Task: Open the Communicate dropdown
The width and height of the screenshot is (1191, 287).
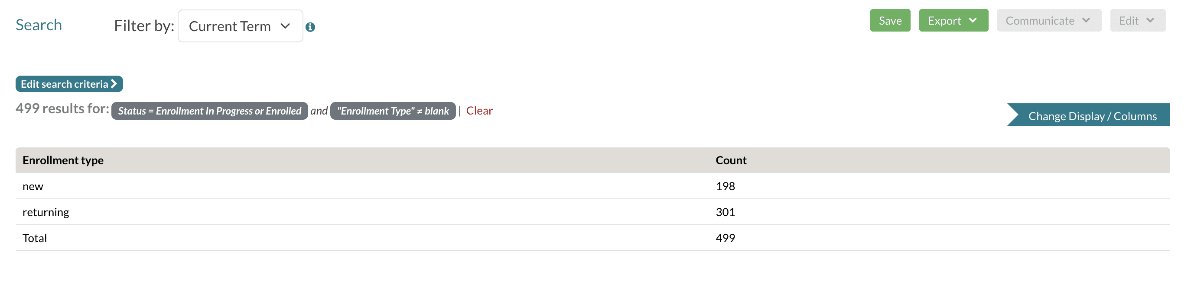Action: [x=1048, y=21]
